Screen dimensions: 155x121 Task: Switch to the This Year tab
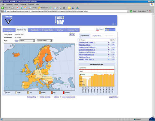60,30
